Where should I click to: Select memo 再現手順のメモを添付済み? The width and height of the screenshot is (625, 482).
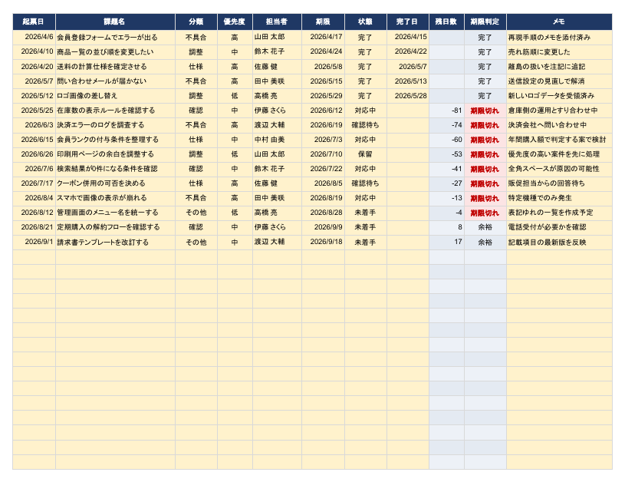559,38
